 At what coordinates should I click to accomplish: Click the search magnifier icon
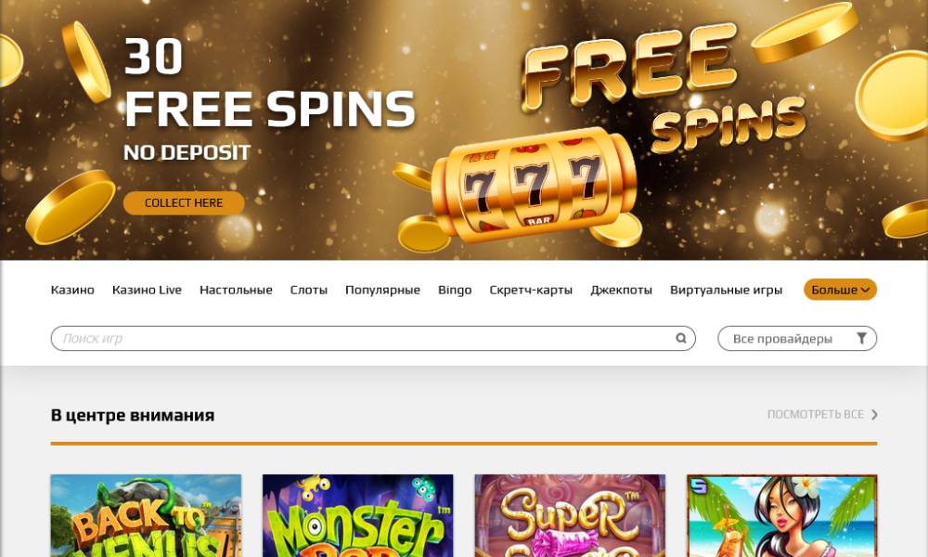click(680, 338)
